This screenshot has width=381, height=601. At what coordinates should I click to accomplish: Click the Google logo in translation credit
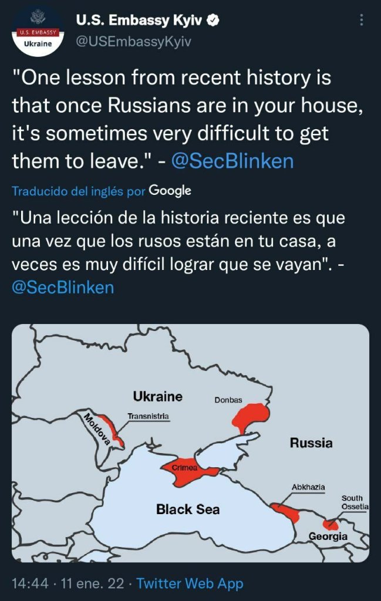coord(170,191)
